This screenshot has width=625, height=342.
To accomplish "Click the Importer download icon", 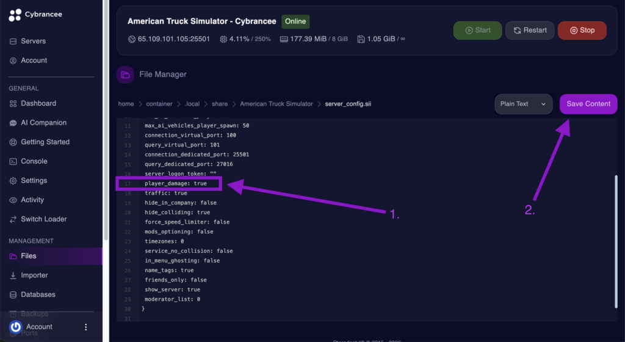I will (x=13, y=275).
